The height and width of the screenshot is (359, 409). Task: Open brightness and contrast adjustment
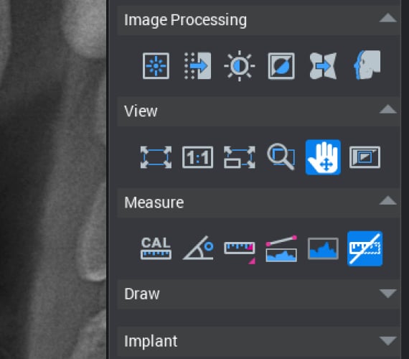240,66
